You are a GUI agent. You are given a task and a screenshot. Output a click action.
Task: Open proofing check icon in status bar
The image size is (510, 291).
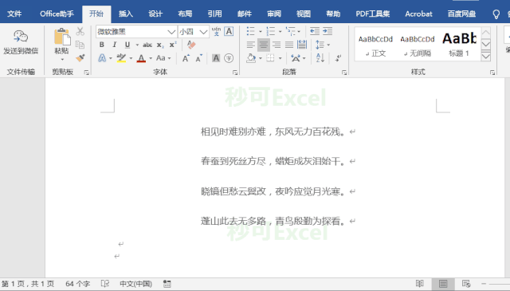pyautogui.click(x=104, y=284)
